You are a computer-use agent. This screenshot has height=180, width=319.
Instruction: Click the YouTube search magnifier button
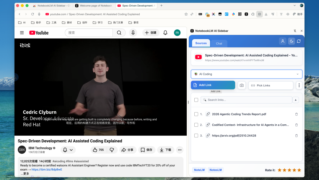click(x=119, y=33)
